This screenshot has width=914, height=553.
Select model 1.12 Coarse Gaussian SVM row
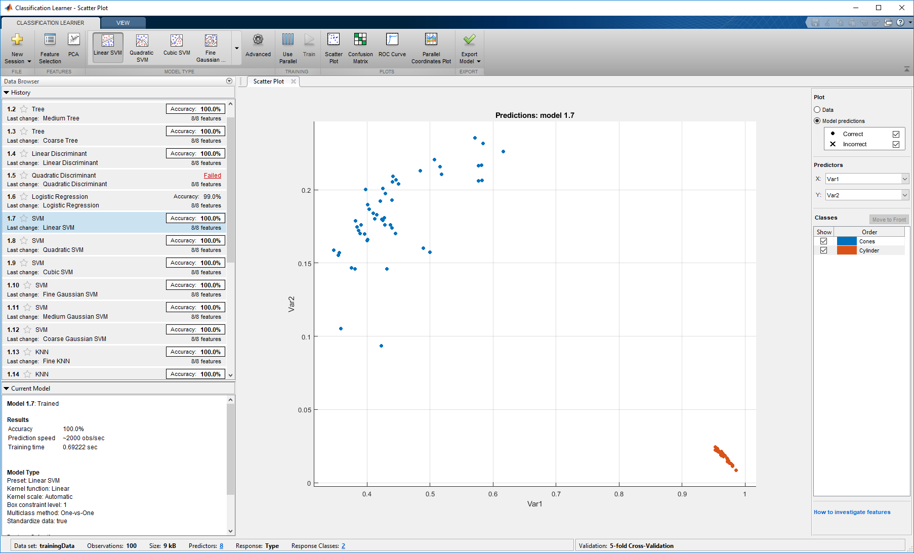114,334
